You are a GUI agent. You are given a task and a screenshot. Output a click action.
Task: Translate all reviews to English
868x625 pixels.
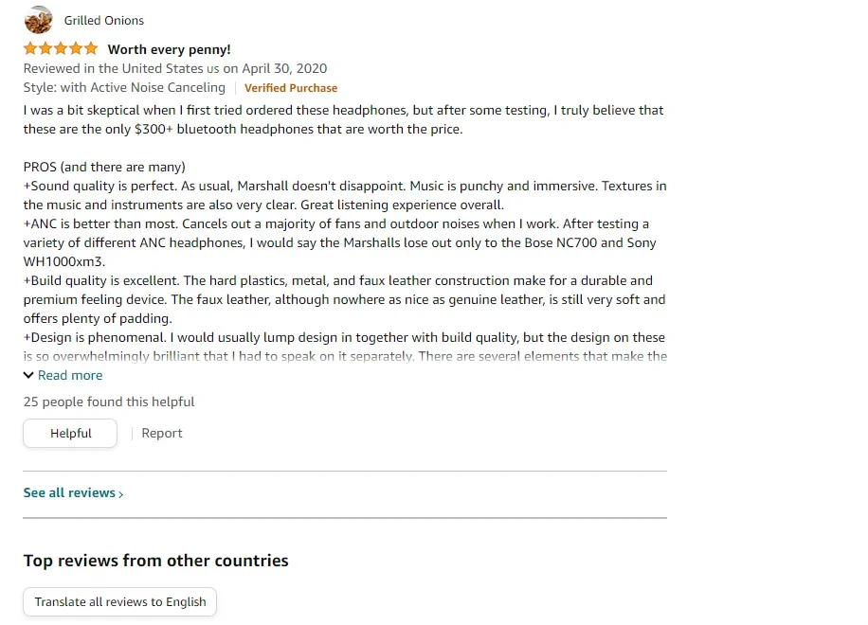[120, 601]
